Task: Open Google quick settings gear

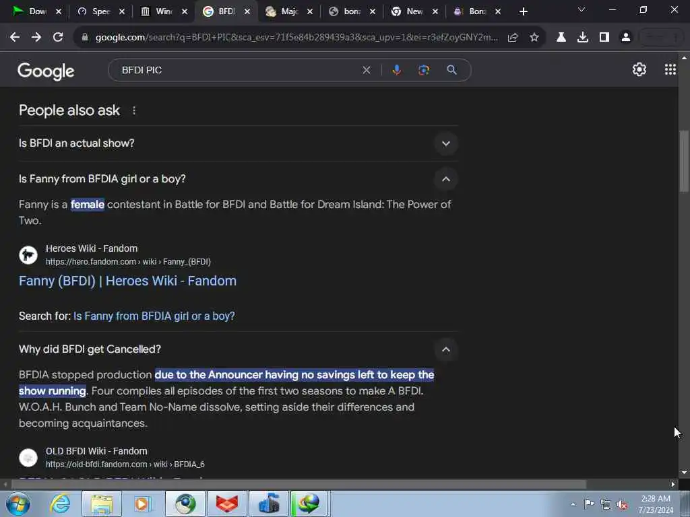Action: (639, 69)
